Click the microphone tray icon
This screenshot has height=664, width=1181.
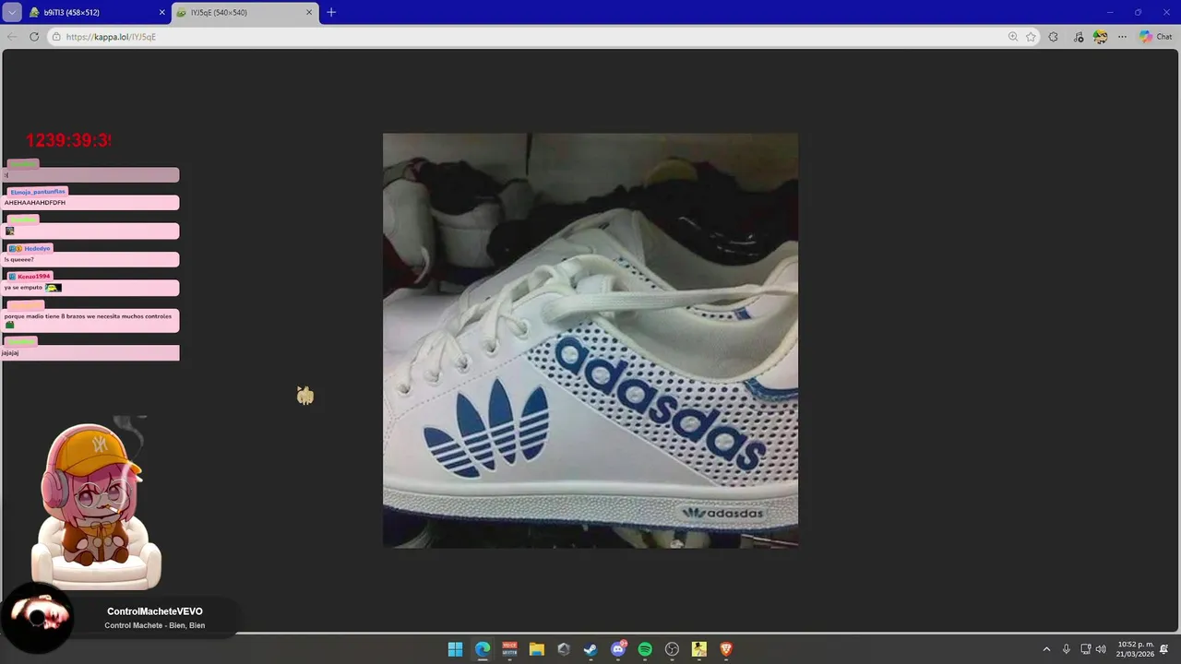[1067, 649]
